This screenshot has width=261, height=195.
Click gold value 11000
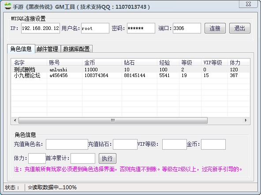pos(91,70)
